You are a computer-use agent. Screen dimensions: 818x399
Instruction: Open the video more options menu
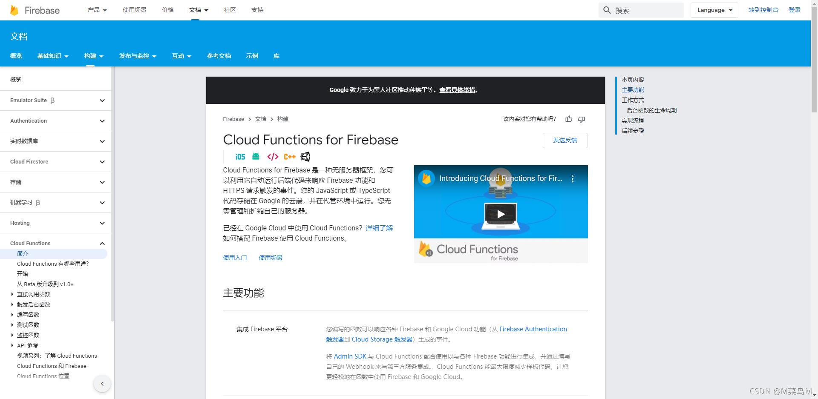pyautogui.click(x=573, y=179)
